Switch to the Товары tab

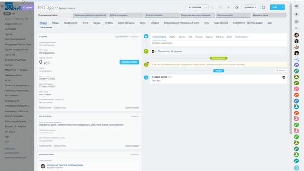click(x=55, y=23)
